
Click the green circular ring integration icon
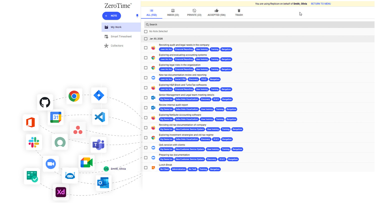click(60, 142)
